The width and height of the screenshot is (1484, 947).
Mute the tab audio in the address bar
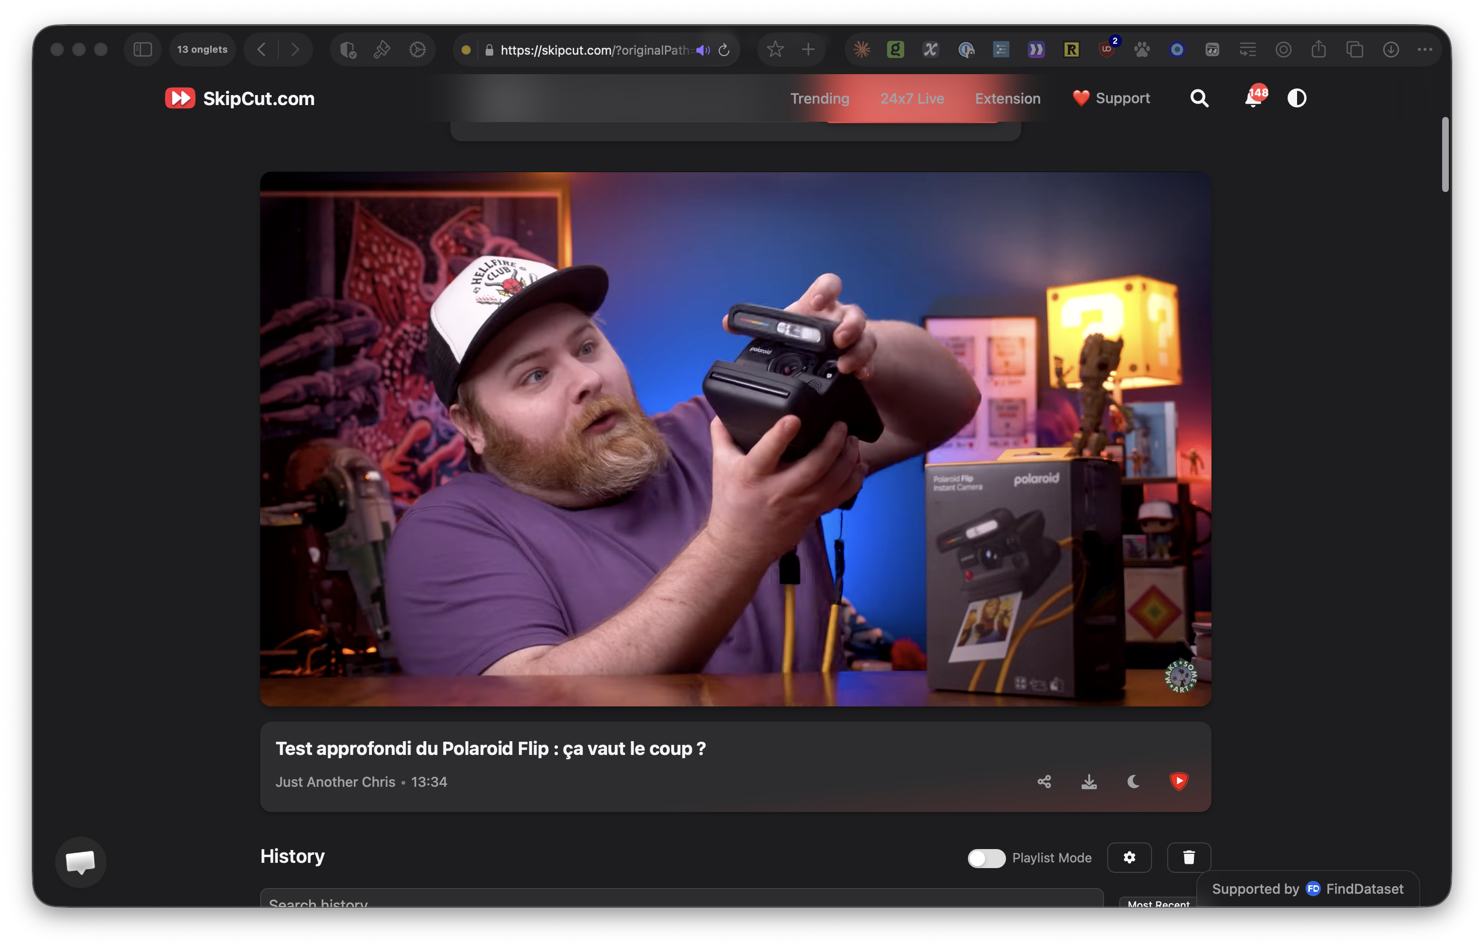(x=702, y=50)
